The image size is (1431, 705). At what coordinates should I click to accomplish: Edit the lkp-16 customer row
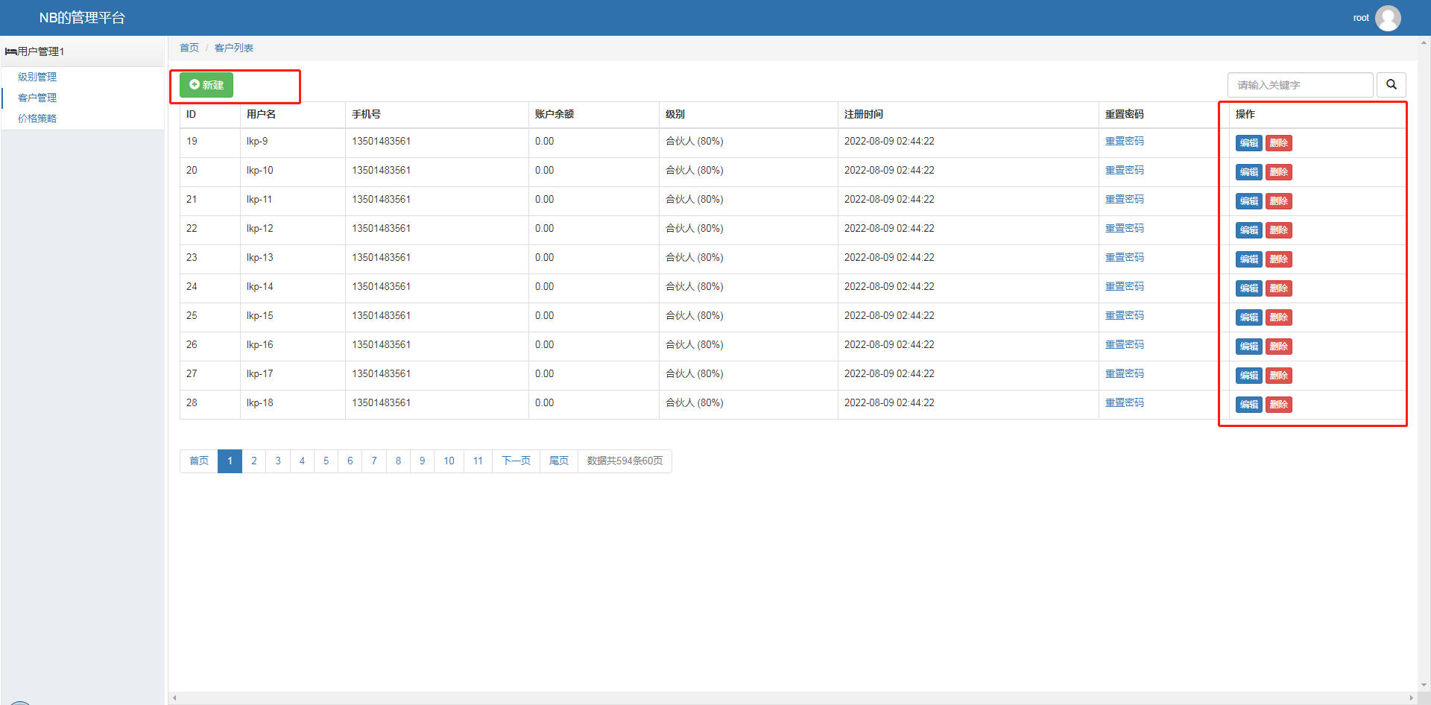(x=1248, y=347)
